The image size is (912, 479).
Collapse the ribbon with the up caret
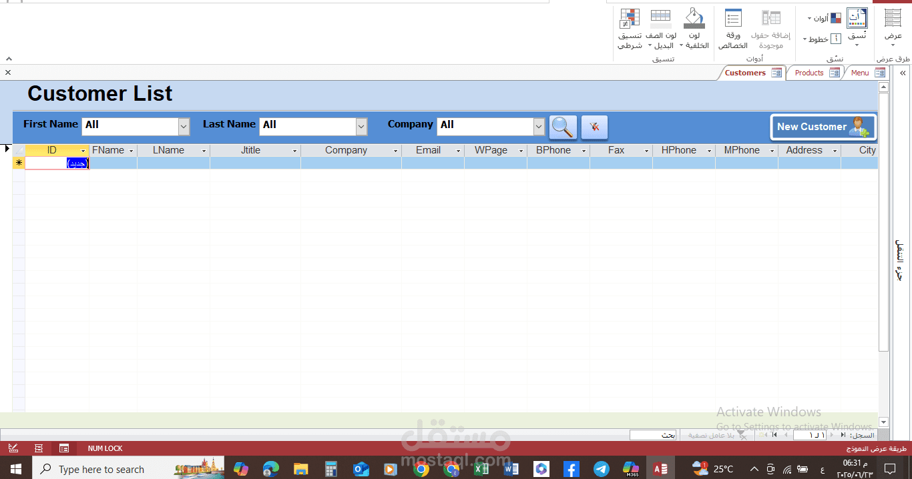click(x=9, y=59)
